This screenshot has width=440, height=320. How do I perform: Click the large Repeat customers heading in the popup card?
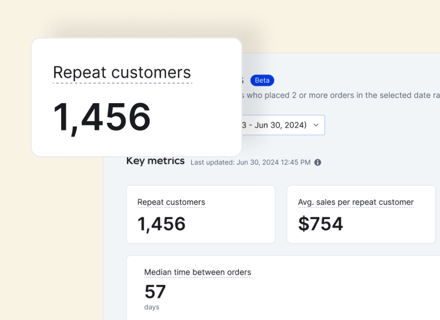tap(122, 73)
